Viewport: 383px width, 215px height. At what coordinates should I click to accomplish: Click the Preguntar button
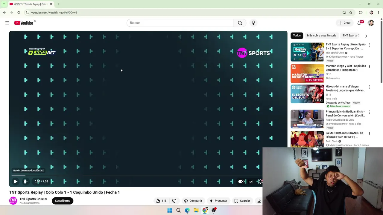coord(218,201)
